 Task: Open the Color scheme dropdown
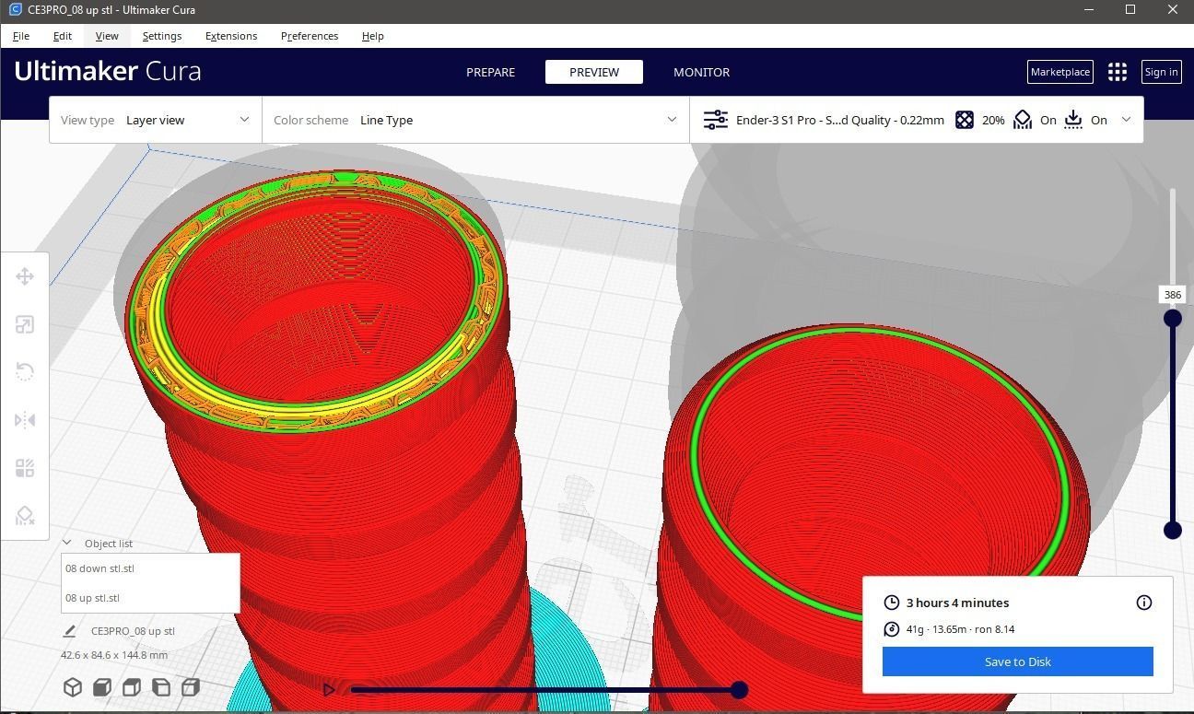[x=475, y=120]
